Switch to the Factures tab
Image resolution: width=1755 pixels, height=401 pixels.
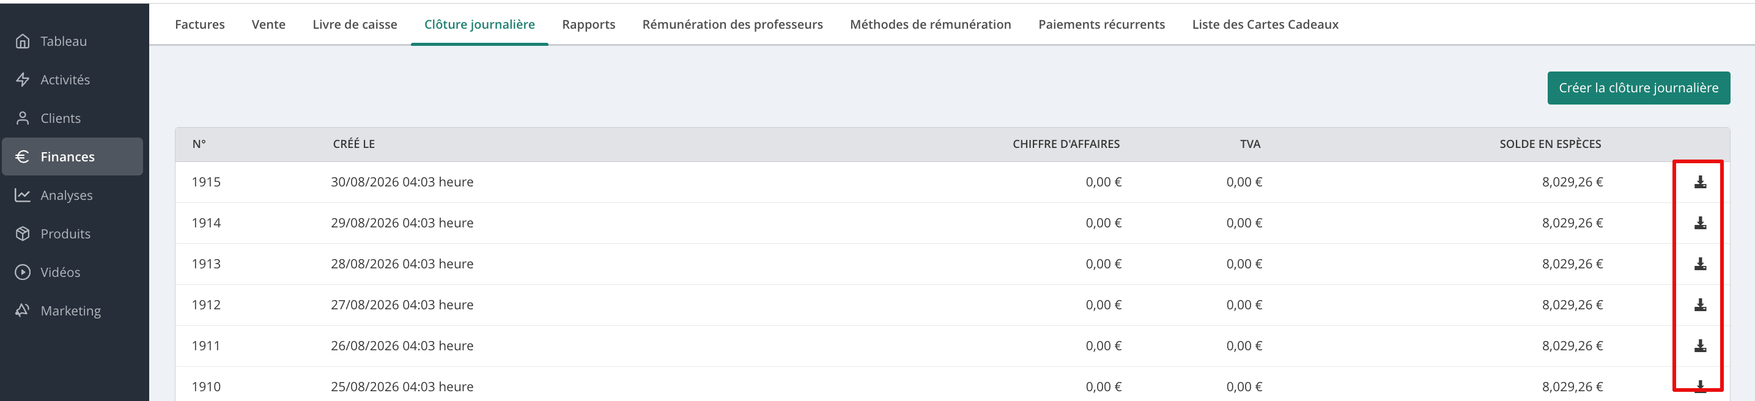click(x=199, y=24)
